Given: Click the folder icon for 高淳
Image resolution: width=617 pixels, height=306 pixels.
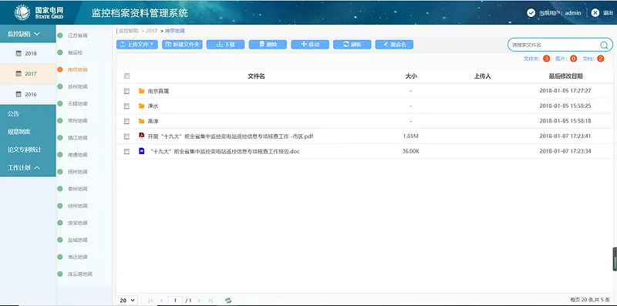Looking at the screenshot, I should point(142,121).
